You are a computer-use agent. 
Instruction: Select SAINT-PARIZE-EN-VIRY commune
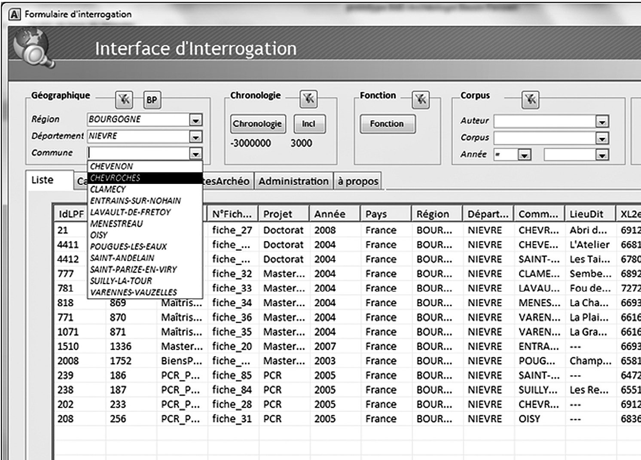click(145, 269)
